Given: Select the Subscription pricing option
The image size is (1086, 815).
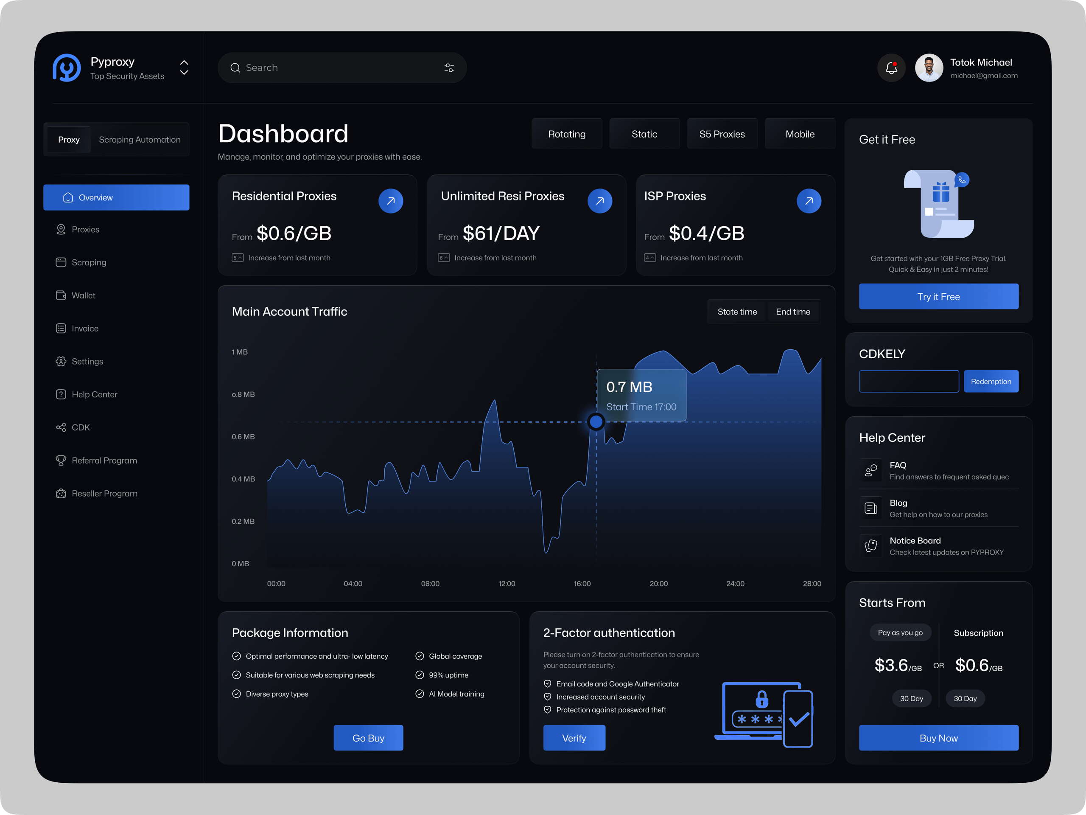Looking at the screenshot, I should coord(978,633).
